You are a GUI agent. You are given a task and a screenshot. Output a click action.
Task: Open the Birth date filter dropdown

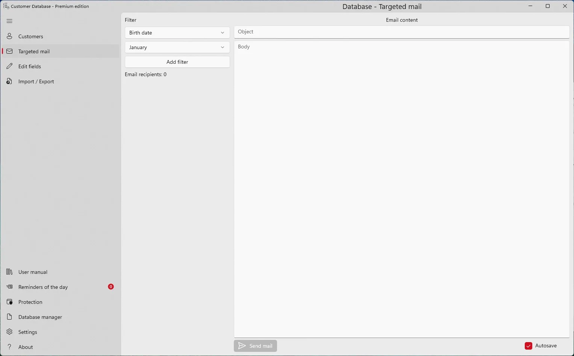click(177, 33)
